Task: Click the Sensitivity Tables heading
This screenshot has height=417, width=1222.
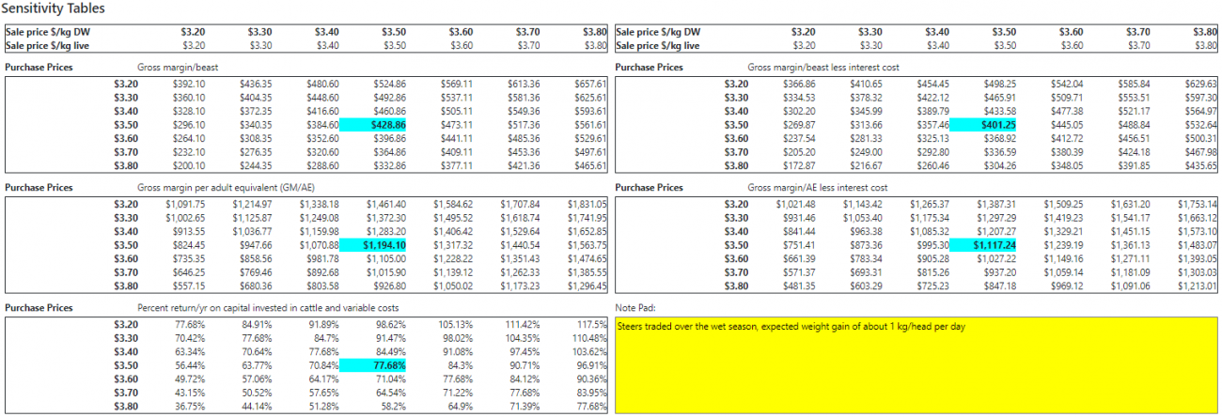Action: coord(53,8)
